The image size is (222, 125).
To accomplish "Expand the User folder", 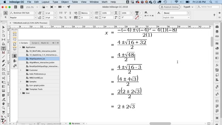I will 21,93.
